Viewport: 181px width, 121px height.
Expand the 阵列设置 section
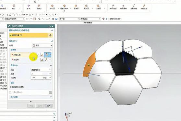(51, 97)
